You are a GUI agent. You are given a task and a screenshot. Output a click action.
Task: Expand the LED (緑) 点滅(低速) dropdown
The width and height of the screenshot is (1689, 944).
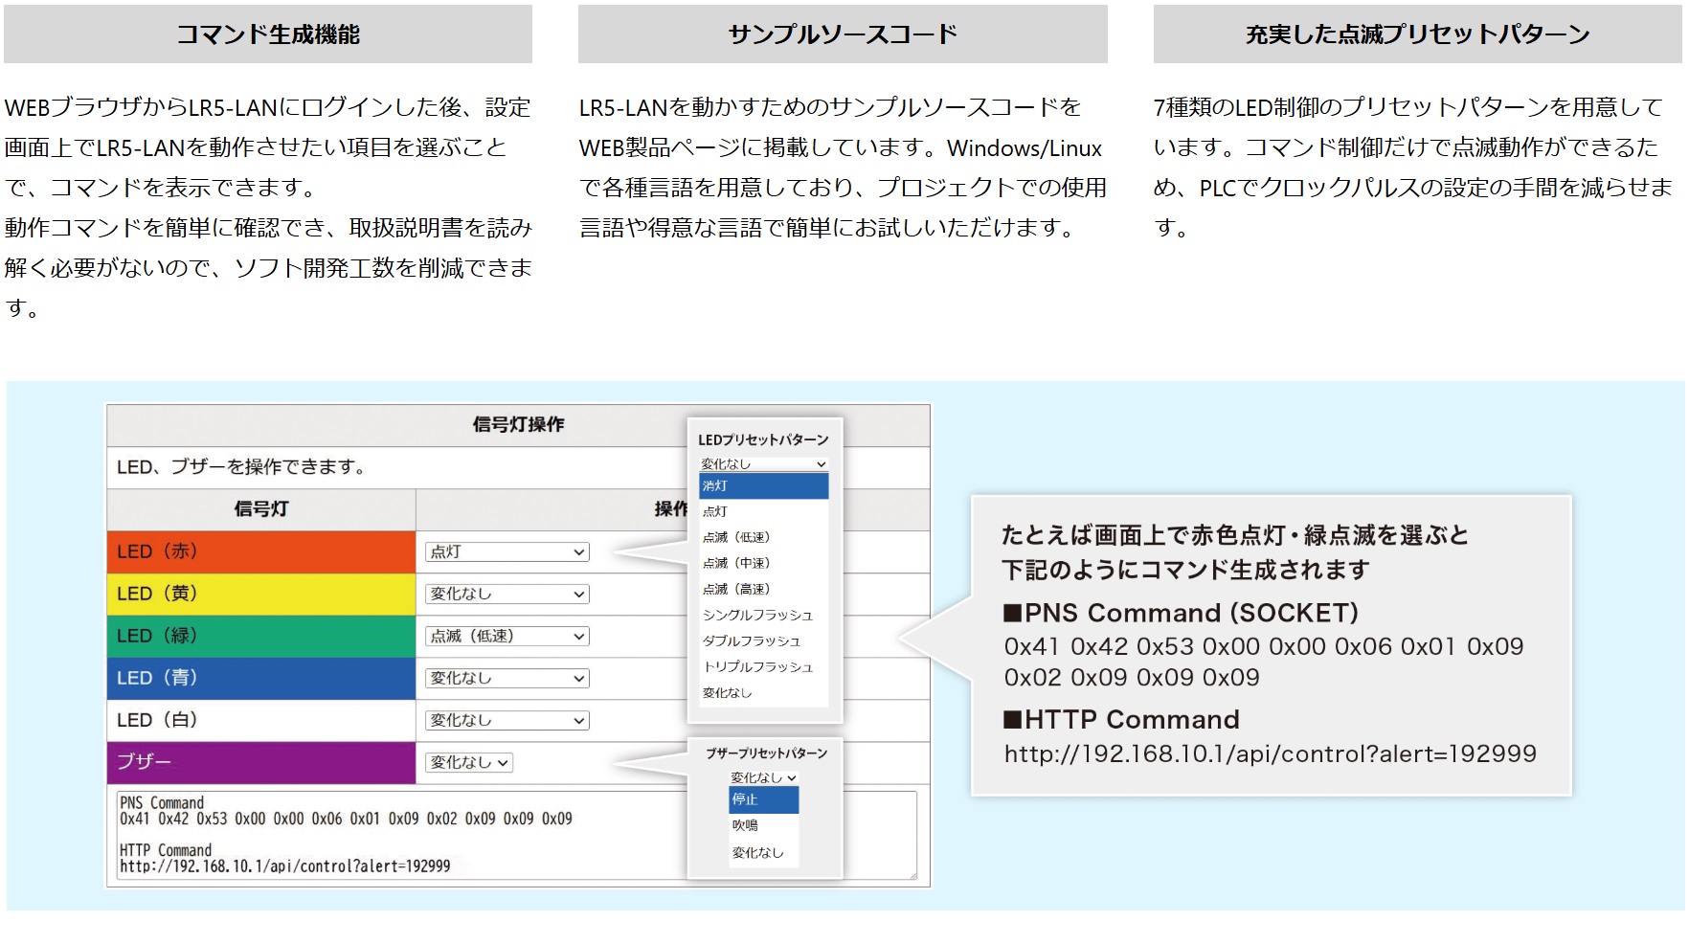[x=507, y=637]
